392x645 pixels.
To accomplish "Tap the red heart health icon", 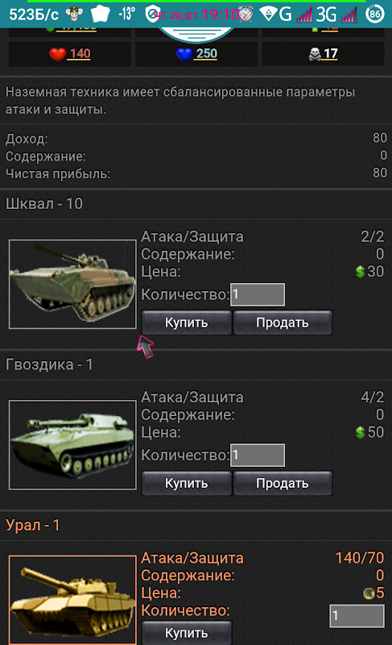I will [57, 54].
